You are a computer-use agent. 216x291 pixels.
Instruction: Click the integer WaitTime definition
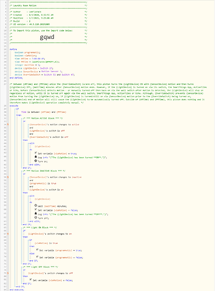(x=27, y=65)
